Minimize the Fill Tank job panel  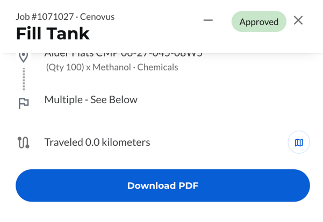pyautogui.click(x=208, y=21)
